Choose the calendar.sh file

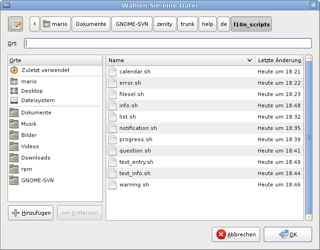click(135, 72)
